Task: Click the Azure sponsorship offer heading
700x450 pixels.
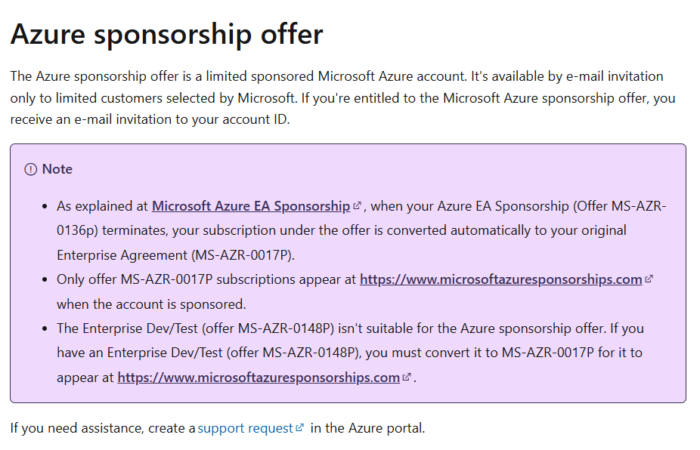Action: [x=166, y=34]
